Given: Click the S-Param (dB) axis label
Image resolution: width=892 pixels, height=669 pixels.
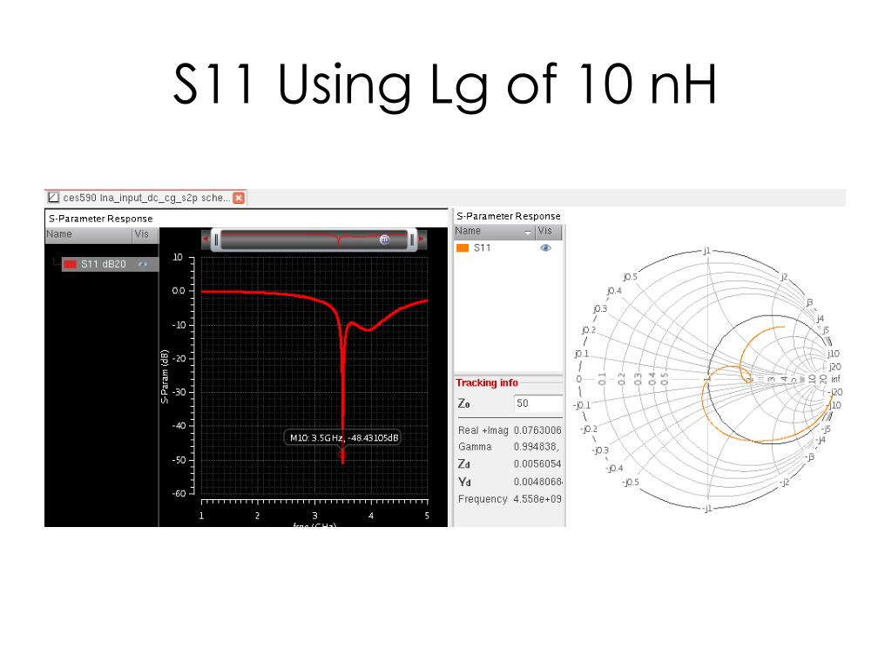Looking at the screenshot, I should [x=165, y=376].
